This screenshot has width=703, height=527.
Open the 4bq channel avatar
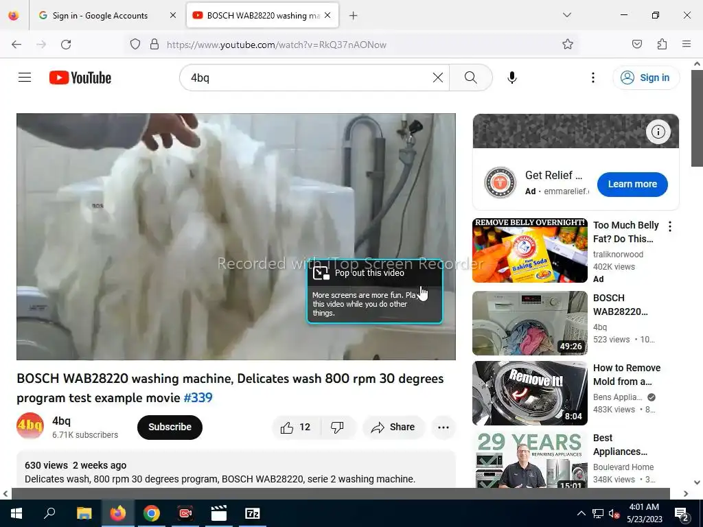30,425
